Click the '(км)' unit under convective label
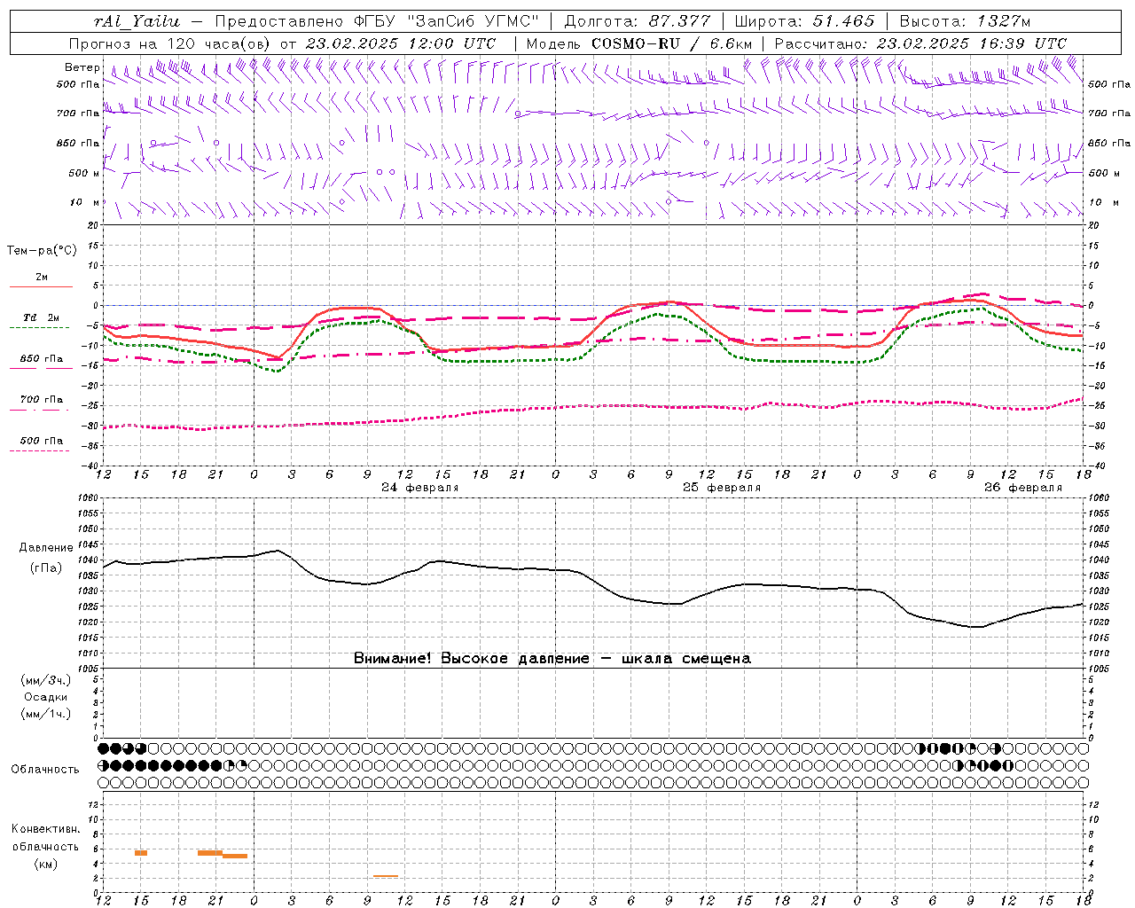 pyautogui.click(x=46, y=864)
